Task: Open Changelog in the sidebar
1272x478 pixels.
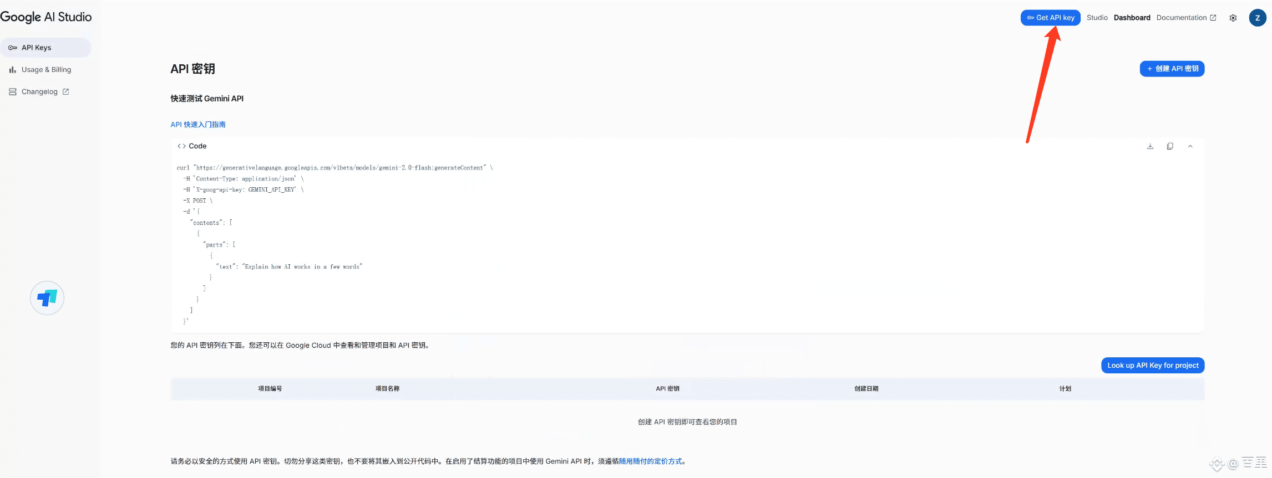Action: coord(39,92)
